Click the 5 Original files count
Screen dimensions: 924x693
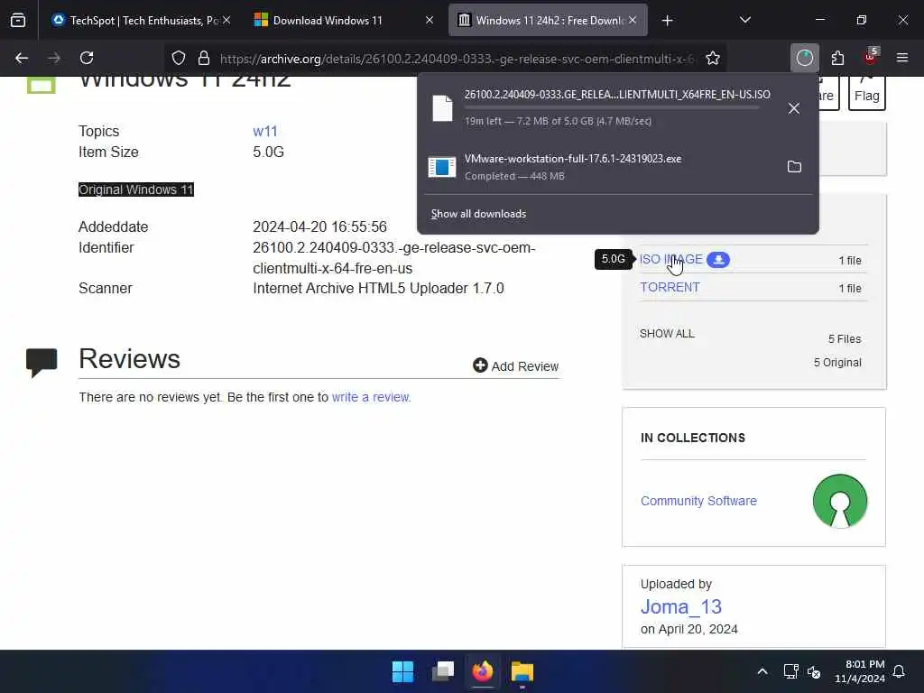click(x=837, y=363)
